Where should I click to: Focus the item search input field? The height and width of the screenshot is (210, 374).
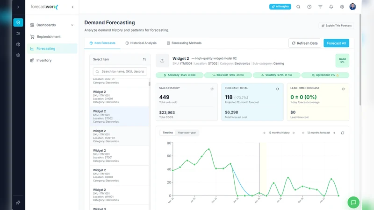pos(120,71)
